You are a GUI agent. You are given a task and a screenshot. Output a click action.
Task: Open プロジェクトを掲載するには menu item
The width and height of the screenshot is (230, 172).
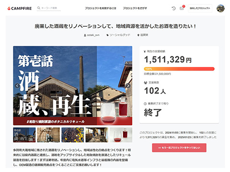tap(101, 8)
